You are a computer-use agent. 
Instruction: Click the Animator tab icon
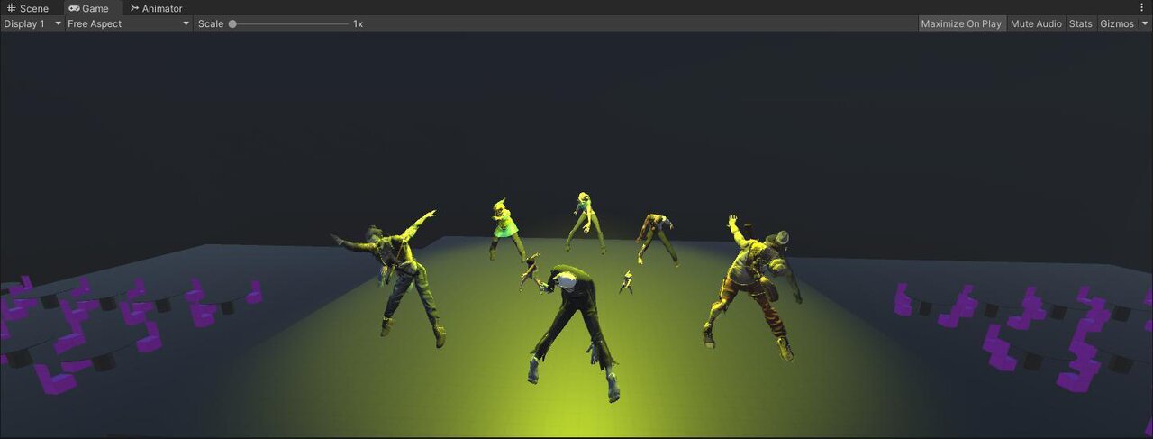click(134, 8)
